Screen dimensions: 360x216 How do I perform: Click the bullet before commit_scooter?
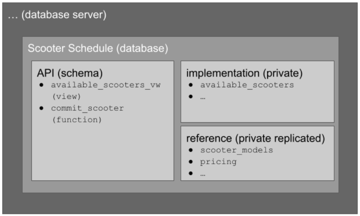42,108
